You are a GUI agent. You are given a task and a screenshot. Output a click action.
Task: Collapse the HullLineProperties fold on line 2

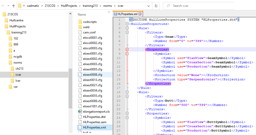(x=127, y=24)
